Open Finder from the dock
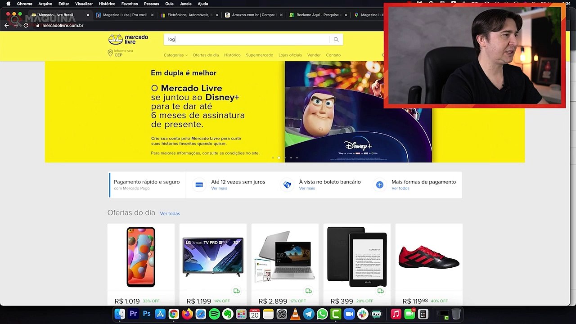Viewport: 576px width, 324px height. [120, 314]
